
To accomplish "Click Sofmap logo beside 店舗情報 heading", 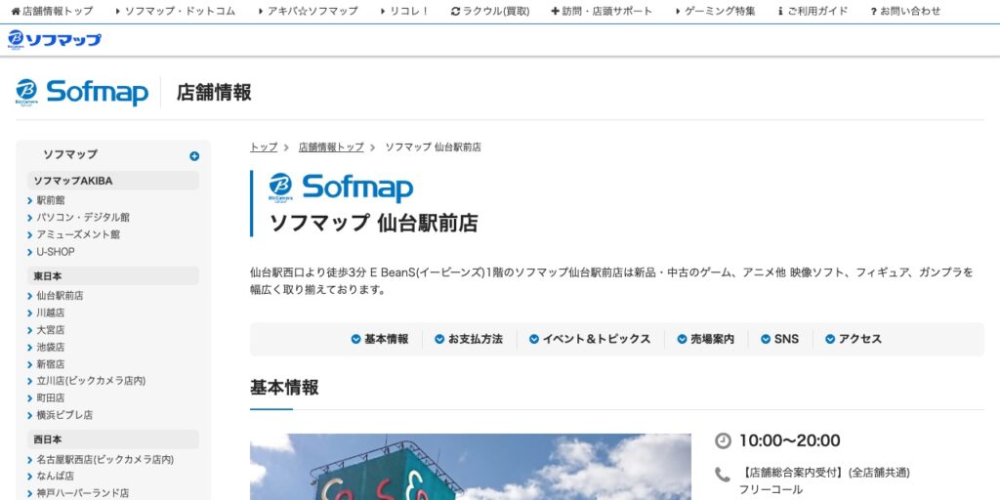I will 82,93.
